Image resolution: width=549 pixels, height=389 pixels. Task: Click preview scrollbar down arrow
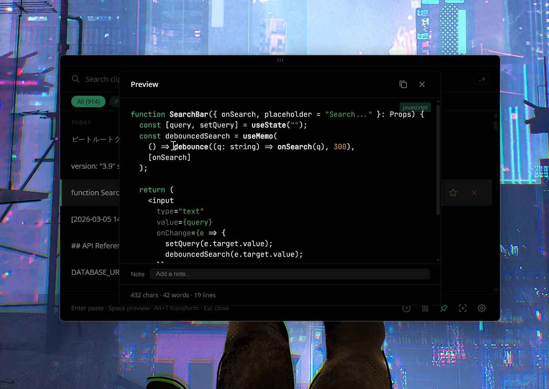[x=438, y=260]
